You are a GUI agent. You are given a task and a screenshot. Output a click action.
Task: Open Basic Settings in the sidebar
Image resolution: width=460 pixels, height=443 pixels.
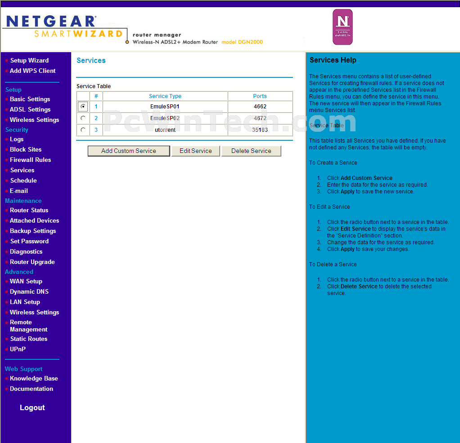coord(30,99)
